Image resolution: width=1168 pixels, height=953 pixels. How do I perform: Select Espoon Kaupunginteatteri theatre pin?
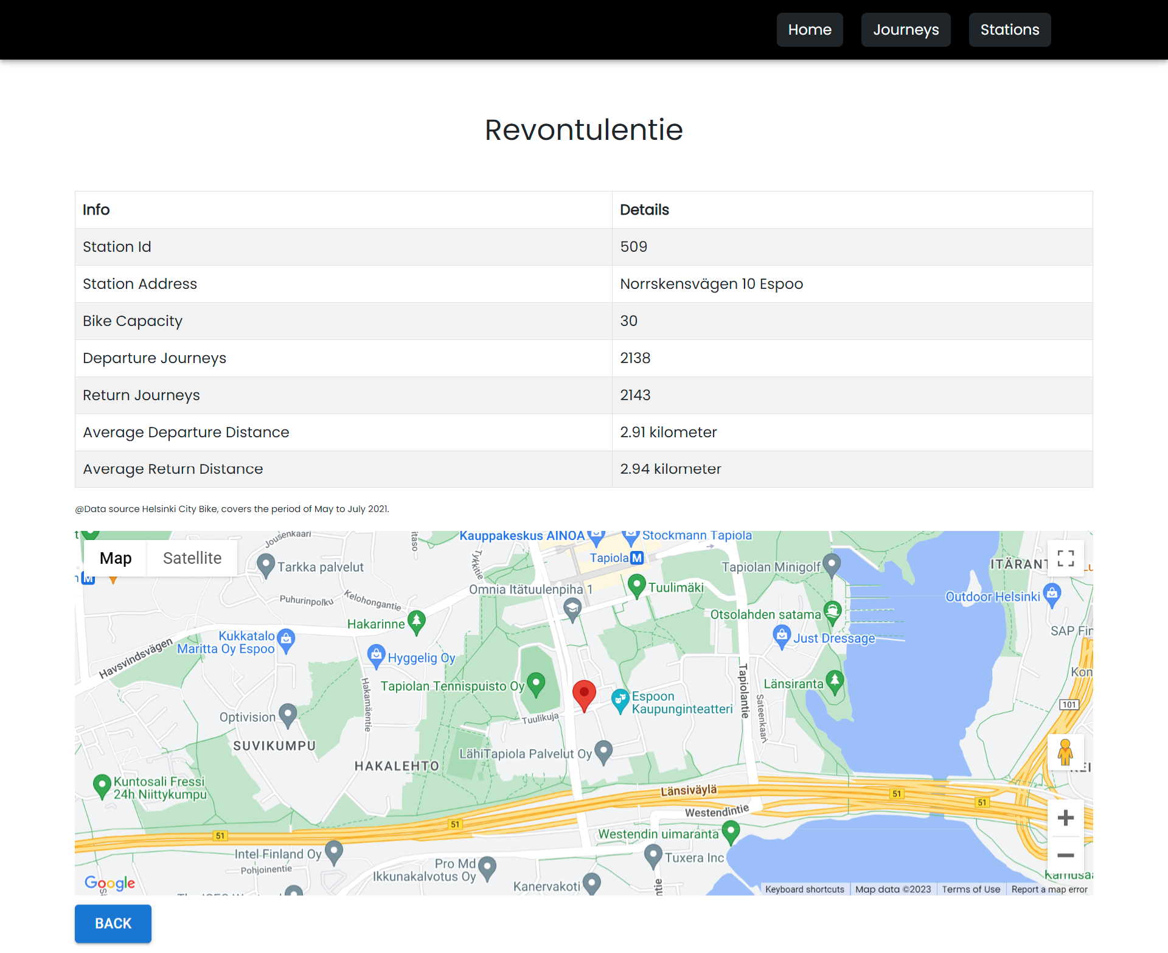pyautogui.click(x=619, y=700)
